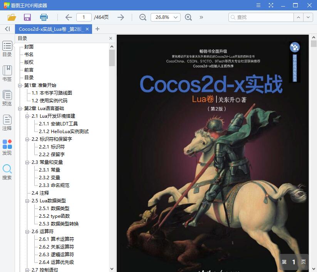Open the 书签 bookmarks panel
The width and height of the screenshot is (317, 272).
click(7, 73)
